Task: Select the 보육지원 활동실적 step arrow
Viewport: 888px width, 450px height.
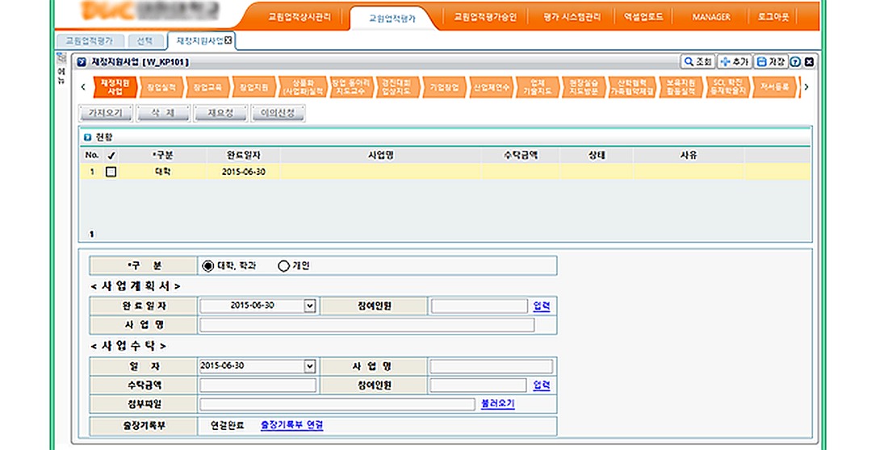Action: coord(681,87)
